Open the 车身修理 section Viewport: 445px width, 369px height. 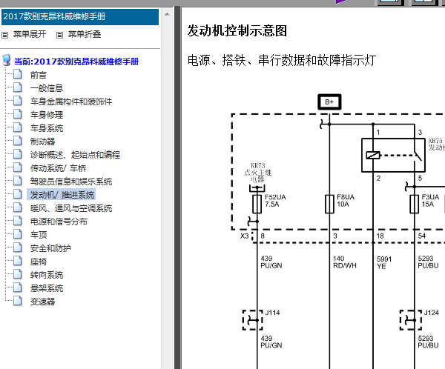(47, 115)
